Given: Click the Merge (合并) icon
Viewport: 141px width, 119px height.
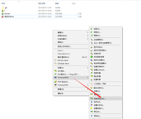Looking at the screenshot, I should [92, 102].
